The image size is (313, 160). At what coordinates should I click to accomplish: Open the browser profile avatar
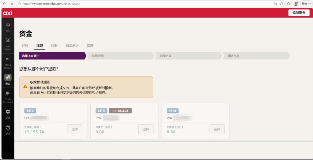tap(296, 3)
